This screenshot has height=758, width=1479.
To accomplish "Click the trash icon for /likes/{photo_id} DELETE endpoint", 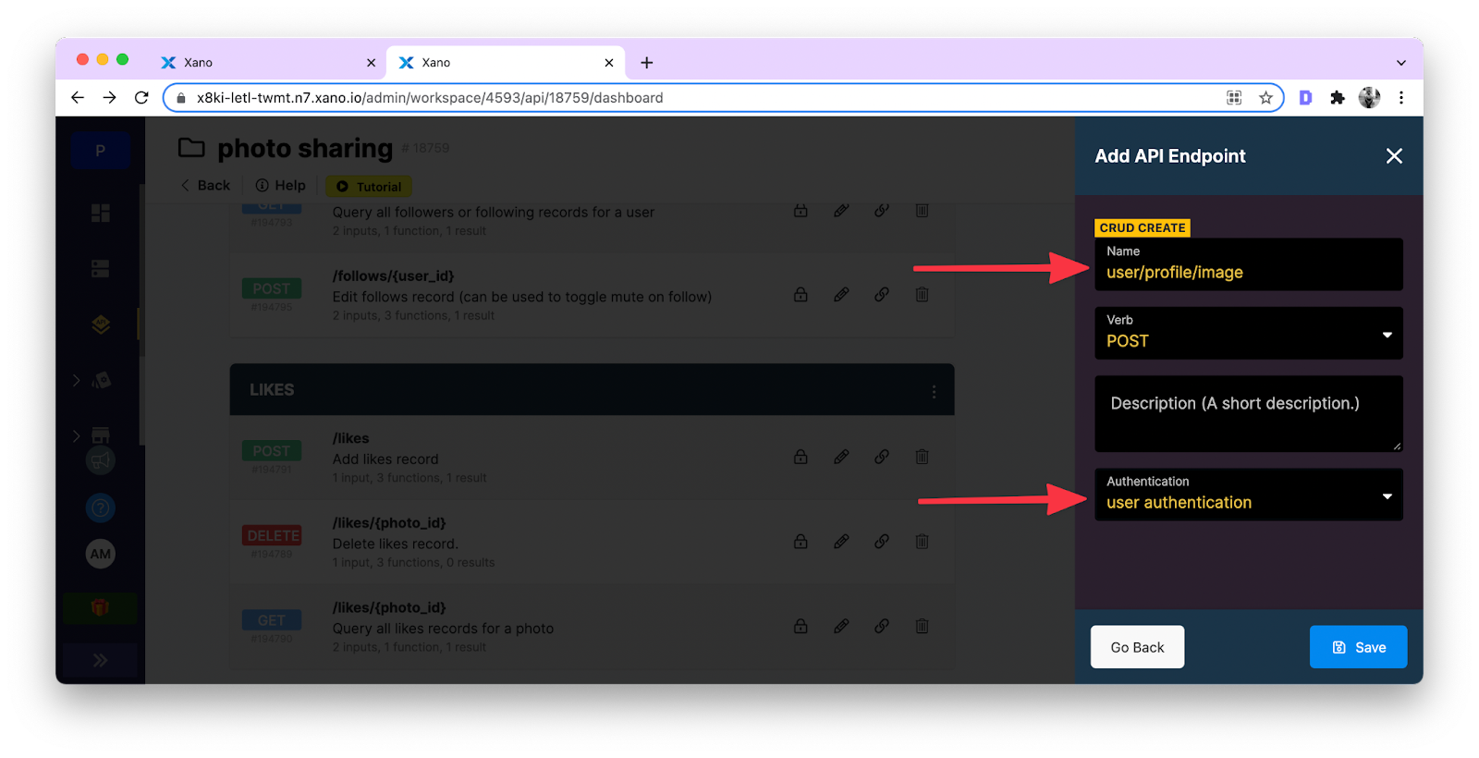I will (x=922, y=542).
